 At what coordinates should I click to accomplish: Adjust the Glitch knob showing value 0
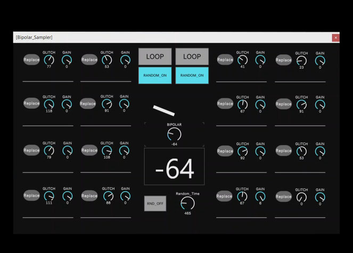301,197
